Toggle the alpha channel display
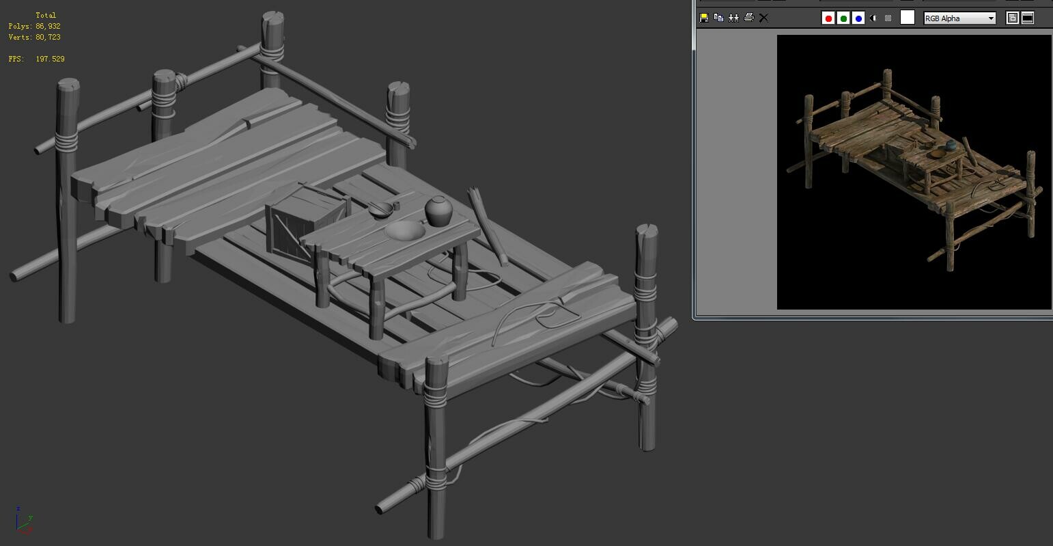 [x=873, y=18]
